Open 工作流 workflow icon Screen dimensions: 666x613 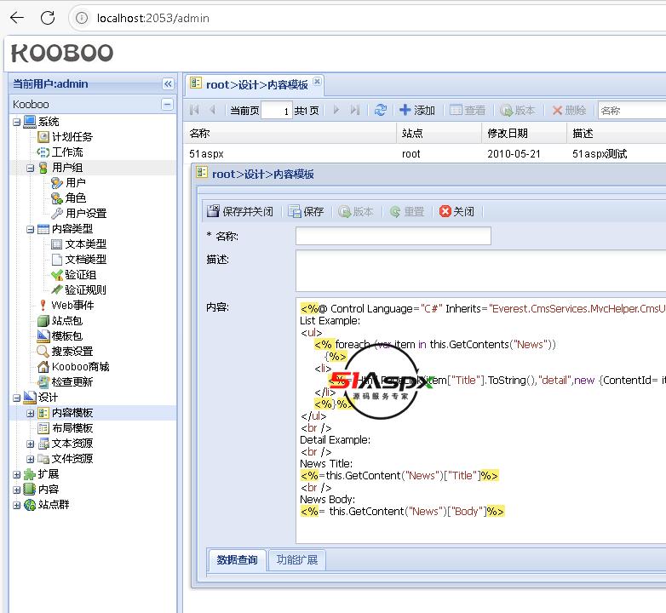click(43, 152)
